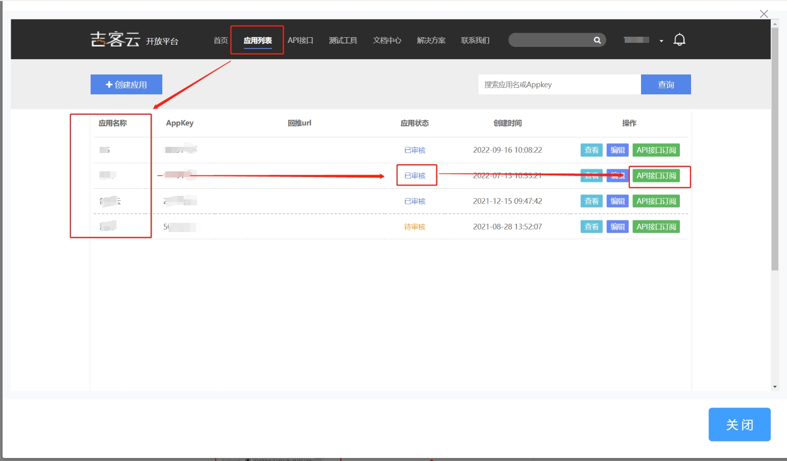This screenshot has width=787, height=461.
Task: Click the search magnifier icon in header
Action: pyautogui.click(x=597, y=40)
